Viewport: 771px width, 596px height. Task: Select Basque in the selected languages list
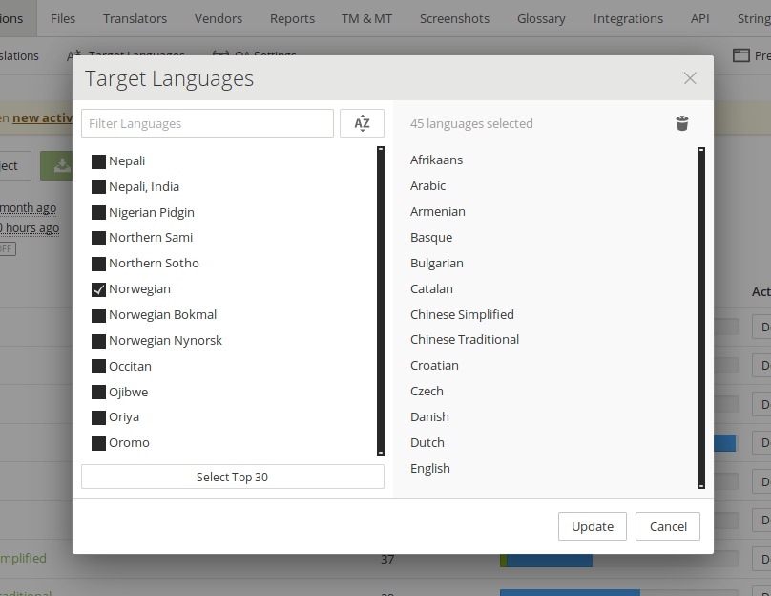point(431,237)
